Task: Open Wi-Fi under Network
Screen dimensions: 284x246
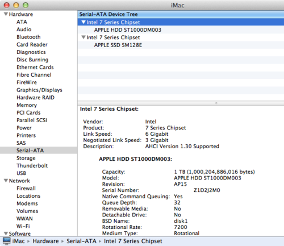Action: 23,226
